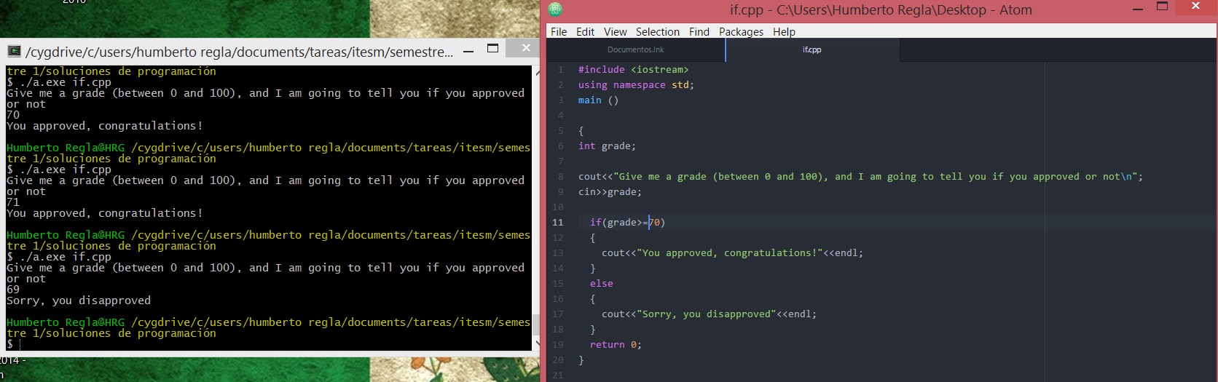This screenshot has height=382, width=1218.
Task: Close the Atom window
Action: pyautogui.click(x=1195, y=7)
